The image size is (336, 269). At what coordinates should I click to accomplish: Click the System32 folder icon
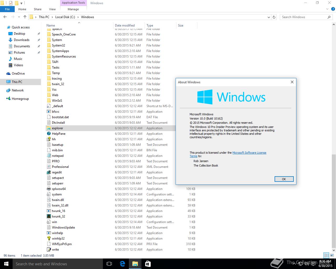(x=49, y=45)
